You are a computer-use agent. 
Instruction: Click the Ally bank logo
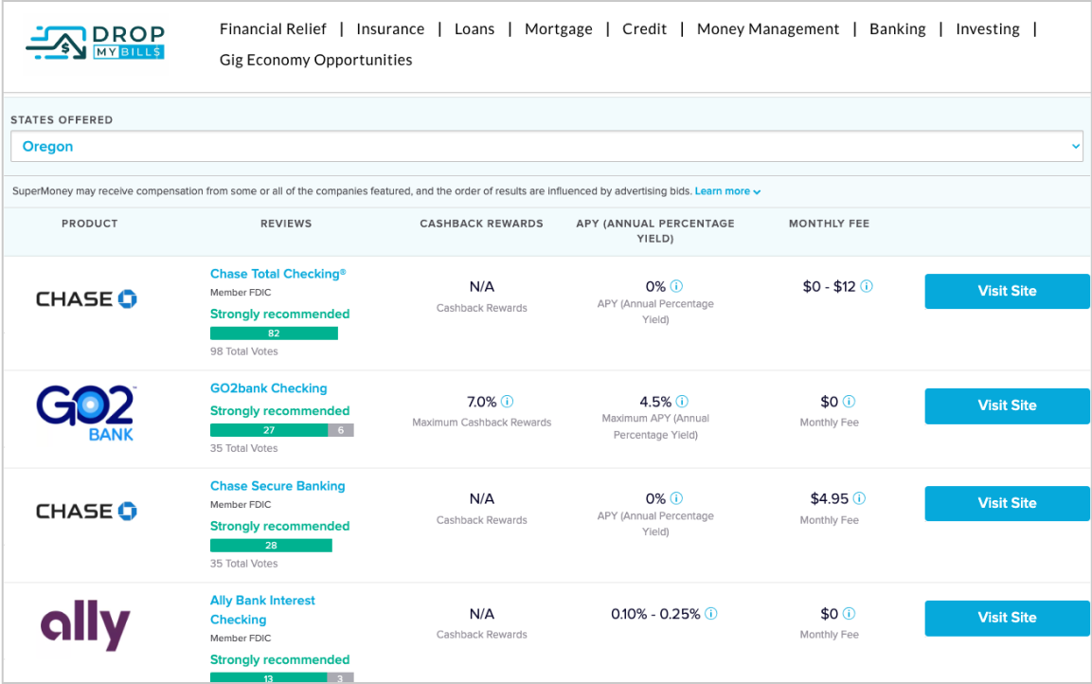click(x=85, y=626)
